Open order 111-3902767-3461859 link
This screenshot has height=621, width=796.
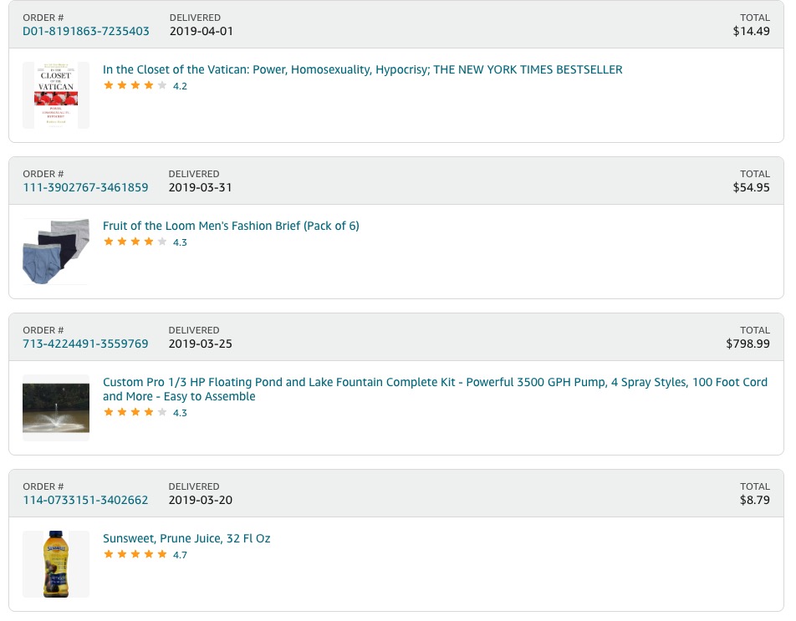[x=85, y=187]
